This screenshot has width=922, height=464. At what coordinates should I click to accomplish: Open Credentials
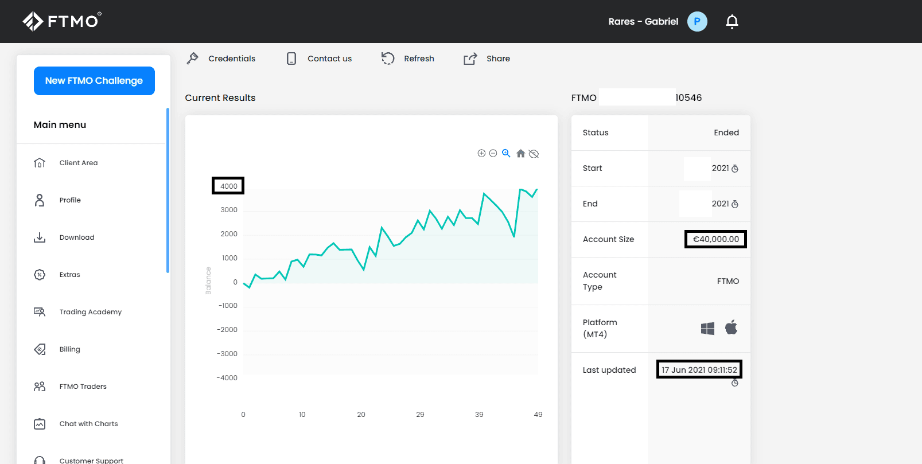(x=232, y=59)
